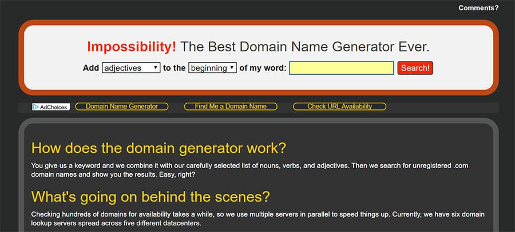515x232 pixels.
Task: Open the adjectives word-type dropdown
Action: tap(131, 68)
